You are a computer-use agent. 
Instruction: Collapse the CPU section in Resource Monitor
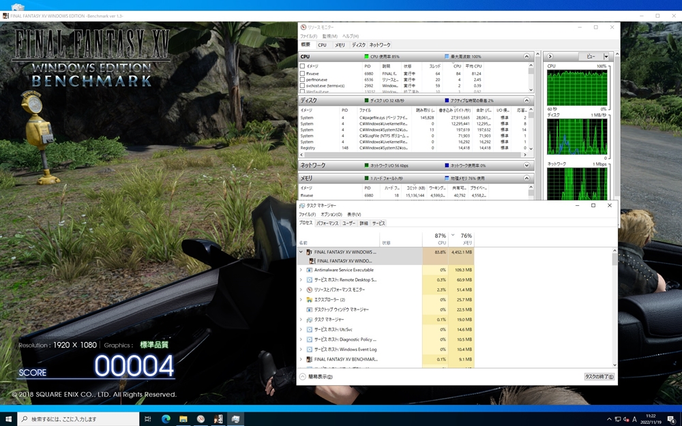pos(527,57)
